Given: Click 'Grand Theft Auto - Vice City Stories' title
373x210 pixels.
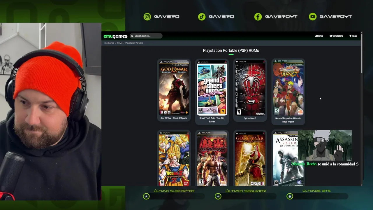Looking at the screenshot, I should click(212, 120).
